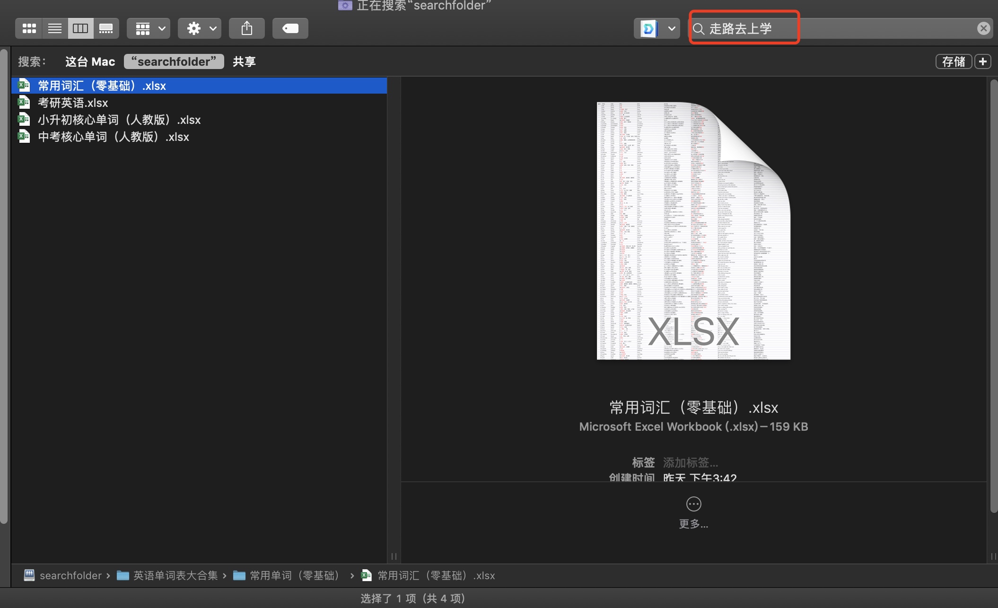
Task: Set search scope to 这台 Mac
Action: tap(90, 61)
